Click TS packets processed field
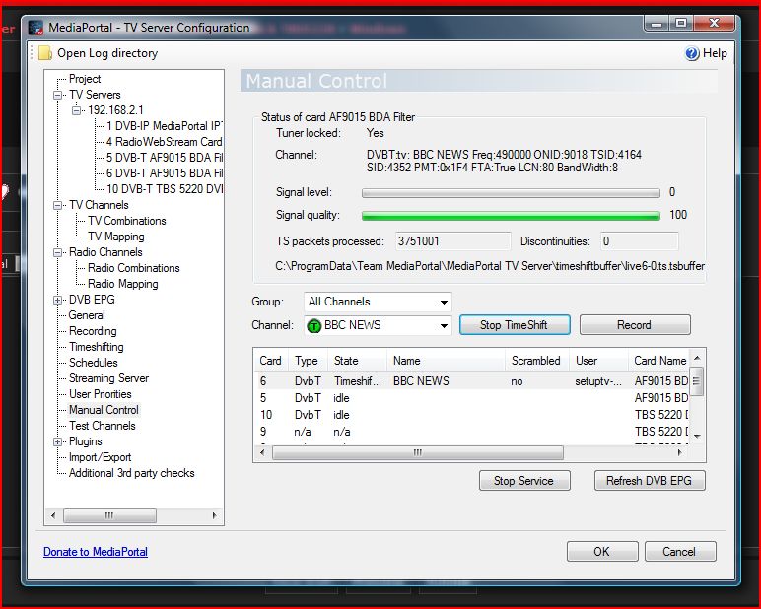The image size is (761, 609). [x=452, y=241]
